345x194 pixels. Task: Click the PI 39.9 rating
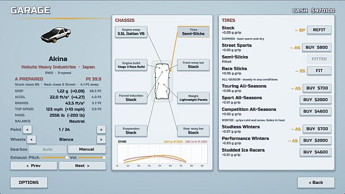pos(93,79)
